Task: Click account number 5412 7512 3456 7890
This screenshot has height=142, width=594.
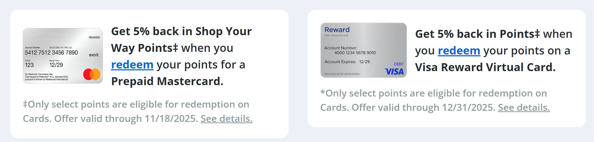Action: tap(51, 53)
